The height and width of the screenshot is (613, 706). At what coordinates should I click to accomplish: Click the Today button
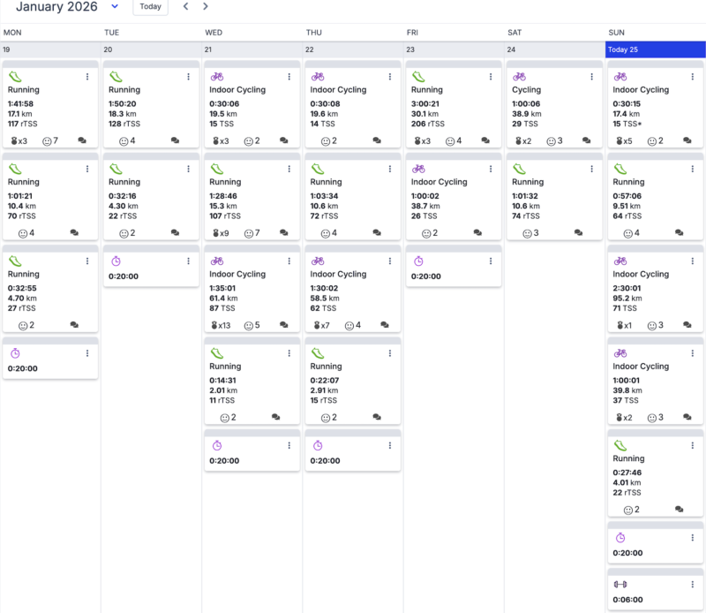pos(150,6)
